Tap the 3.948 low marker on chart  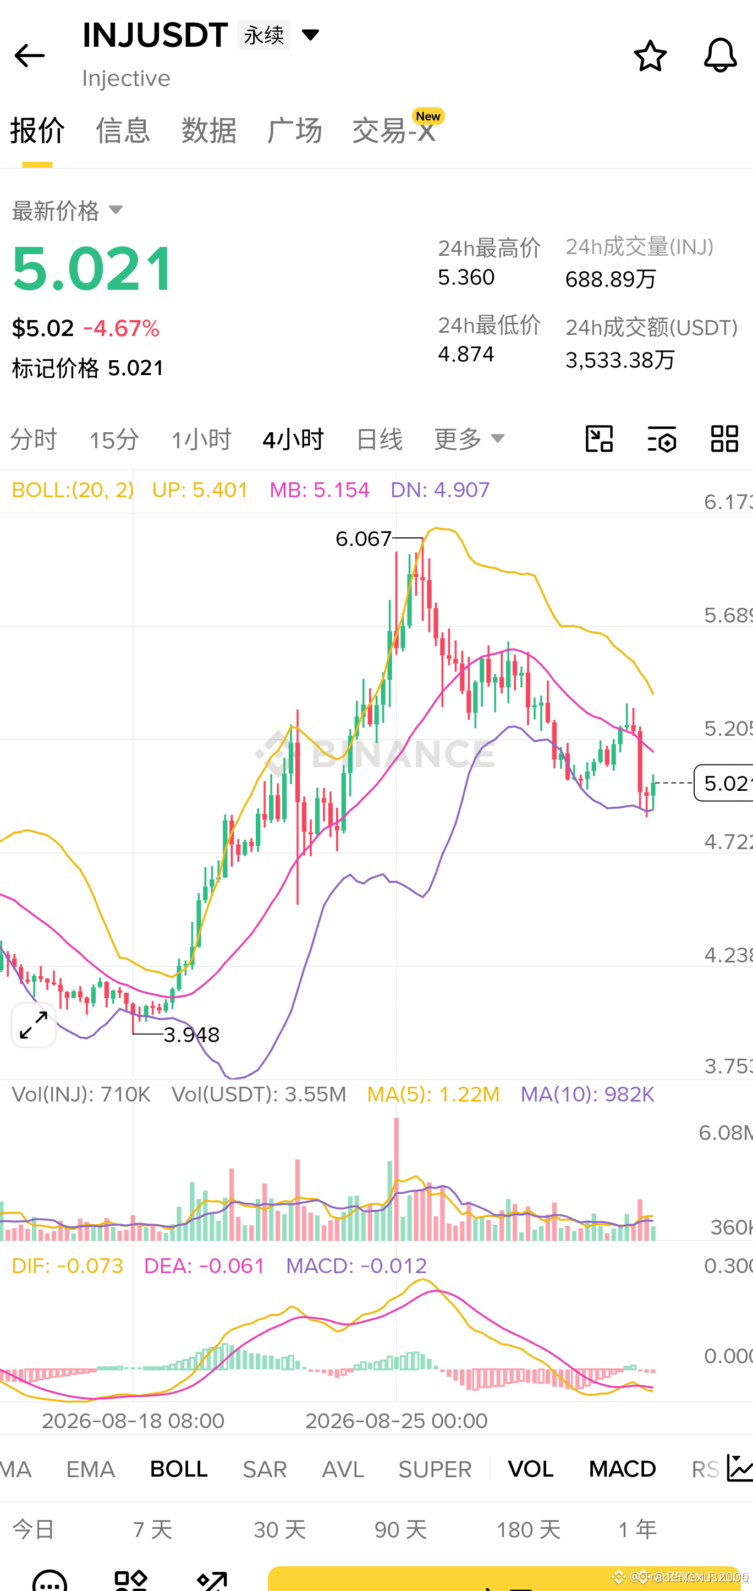click(x=191, y=1034)
